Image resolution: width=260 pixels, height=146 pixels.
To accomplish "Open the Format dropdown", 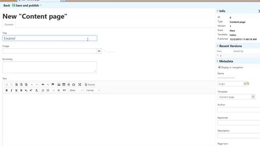I will click(93, 90).
